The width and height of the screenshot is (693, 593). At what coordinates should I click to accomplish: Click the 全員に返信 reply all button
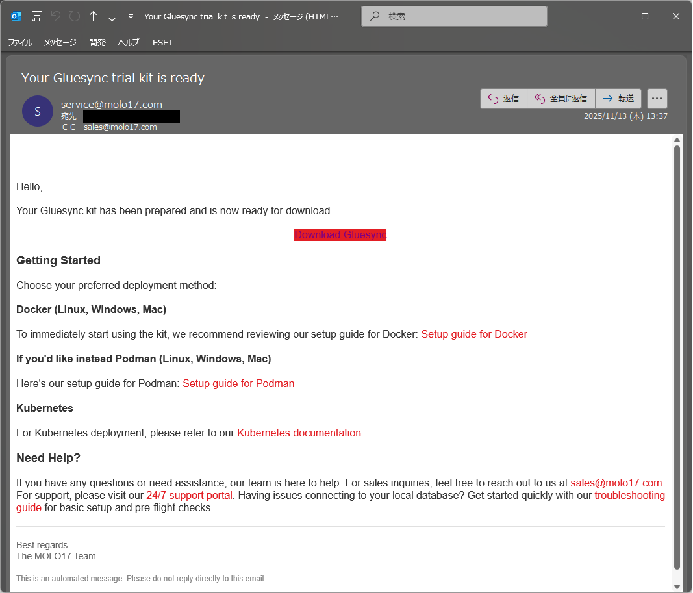click(x=561, y=99)
